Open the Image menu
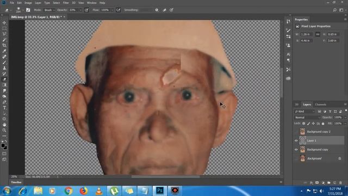The width and height of the screenshot is (348, 196). (x=28, y=3)
